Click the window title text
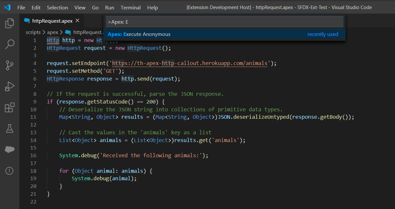Viewport: 395px width, 209px height. point(279,7)
